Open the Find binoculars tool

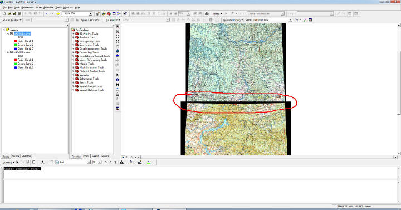(x=118, y=85)
